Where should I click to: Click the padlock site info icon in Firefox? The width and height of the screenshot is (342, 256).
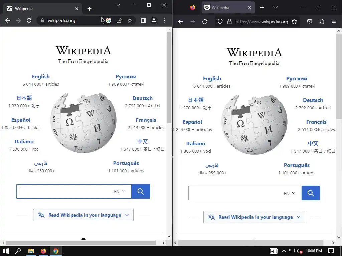coord(229,22)
